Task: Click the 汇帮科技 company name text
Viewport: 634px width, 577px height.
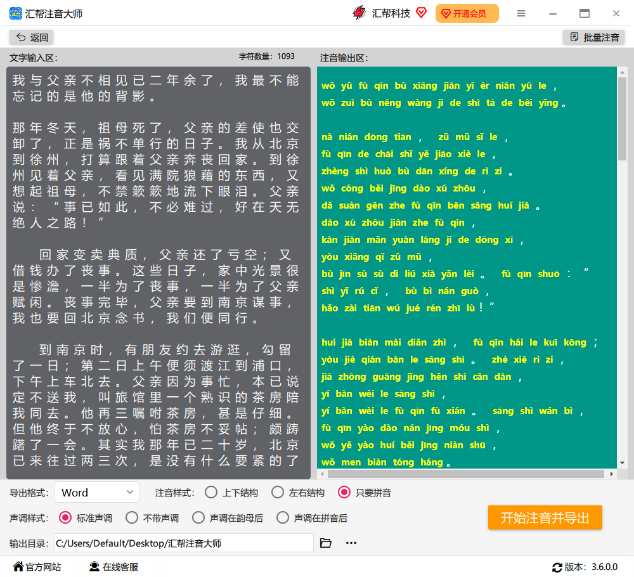Action: click(x=391, y=13)
